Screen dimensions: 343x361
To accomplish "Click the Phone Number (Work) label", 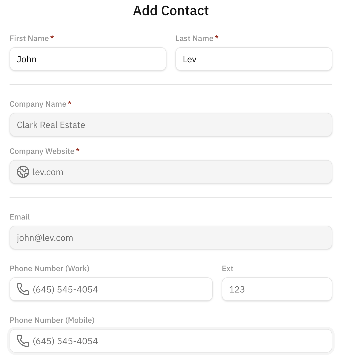I will coord(49,269).
